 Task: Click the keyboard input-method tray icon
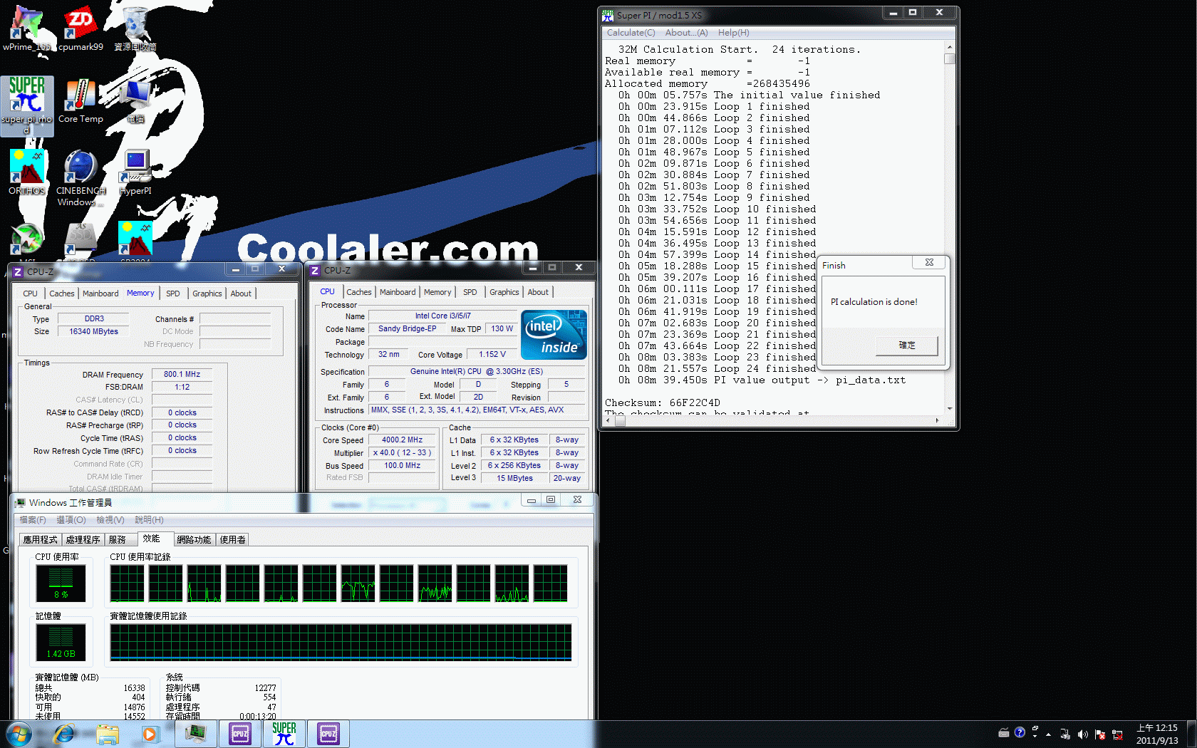tap(1004, 732)
